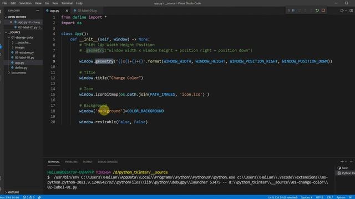Viewport: 355px width, 199px height.
Task: Open 02-label-01.py in the file tree
Action: point(24,57)
